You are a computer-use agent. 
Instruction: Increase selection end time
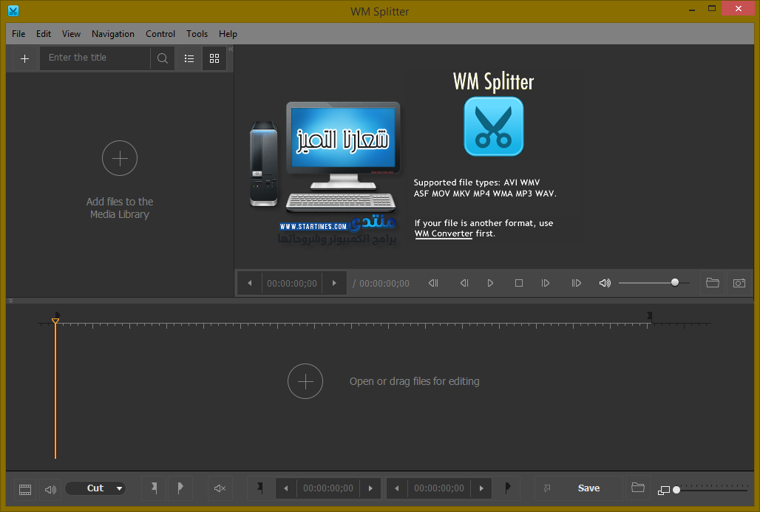pyautogui.click(x=481, y=488)
